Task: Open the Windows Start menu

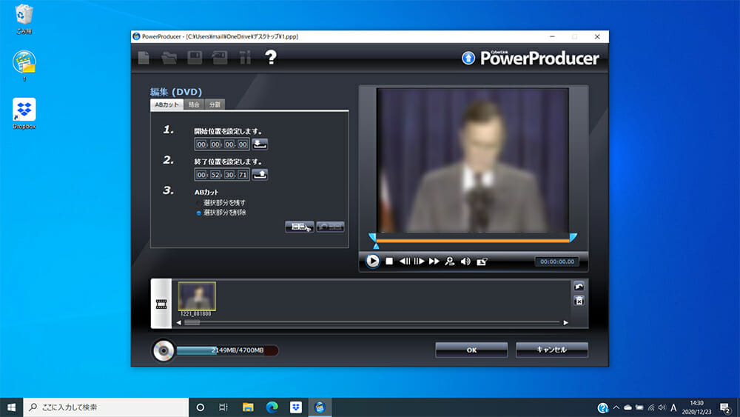Action: [x=11, y=407]
